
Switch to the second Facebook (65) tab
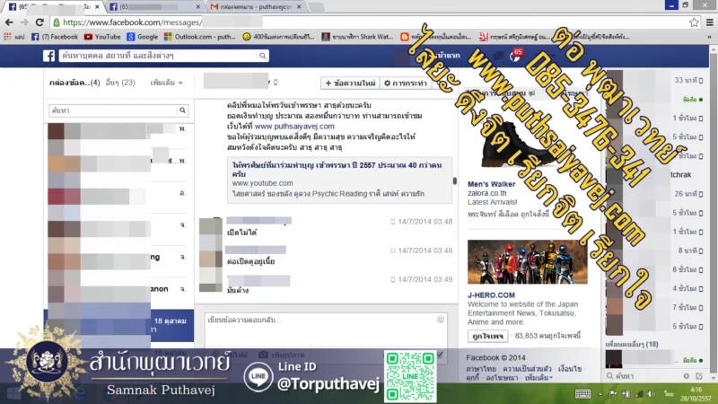coord(155,7)
